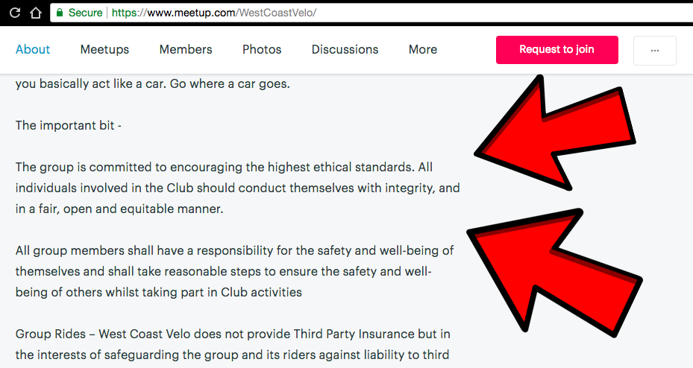Go to the Discussions tab
This screenshot has height=368, width=693.
[345, 49]
